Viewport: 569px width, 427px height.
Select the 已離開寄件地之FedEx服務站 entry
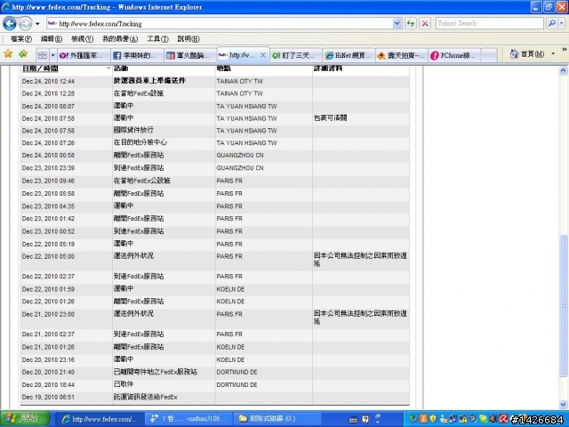[156, 372]
